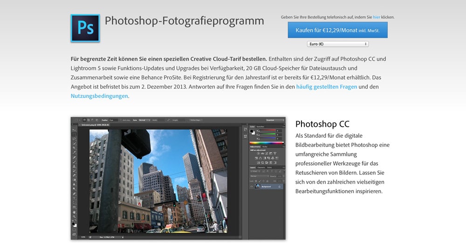Add a Black & White adjustment layer

[265, 158]
